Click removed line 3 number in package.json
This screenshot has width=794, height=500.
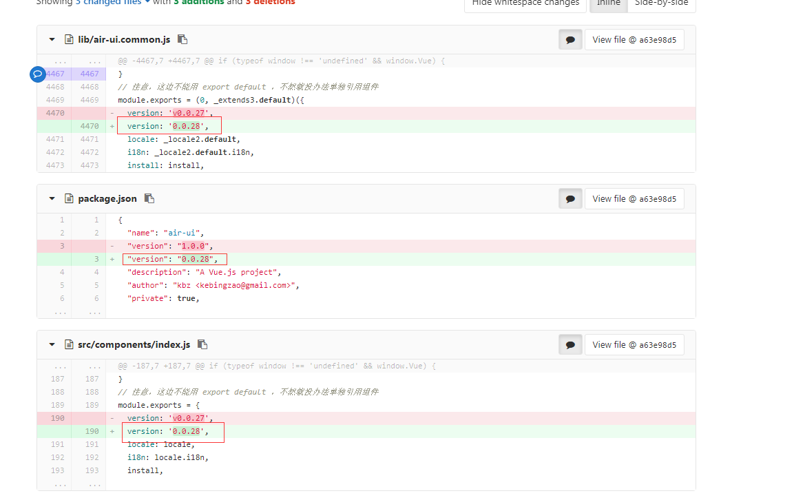pos(62,246)
